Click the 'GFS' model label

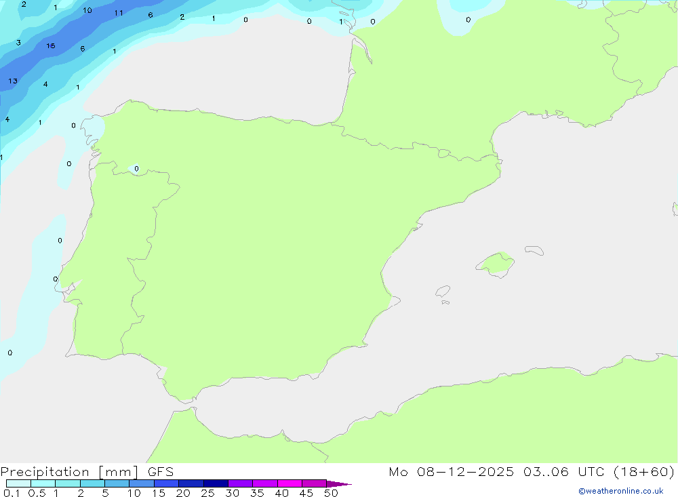click(161, 472)
